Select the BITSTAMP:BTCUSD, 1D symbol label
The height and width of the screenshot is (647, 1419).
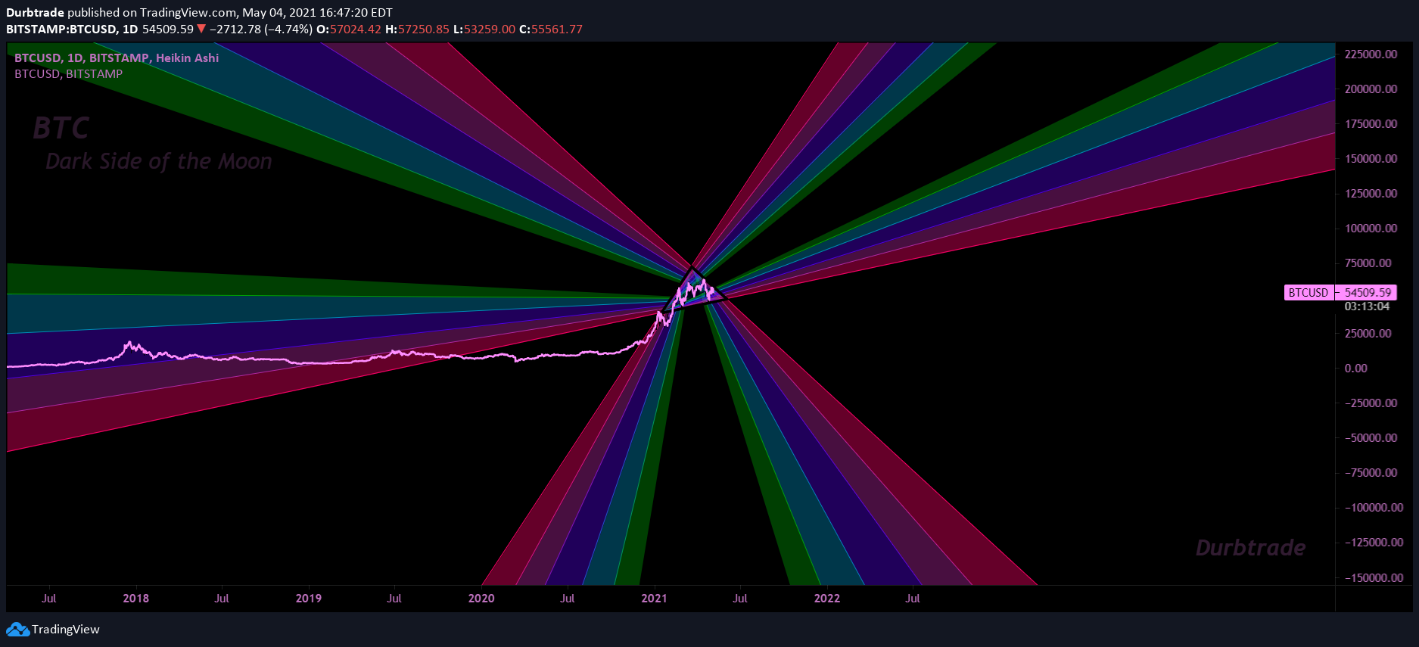72,29
